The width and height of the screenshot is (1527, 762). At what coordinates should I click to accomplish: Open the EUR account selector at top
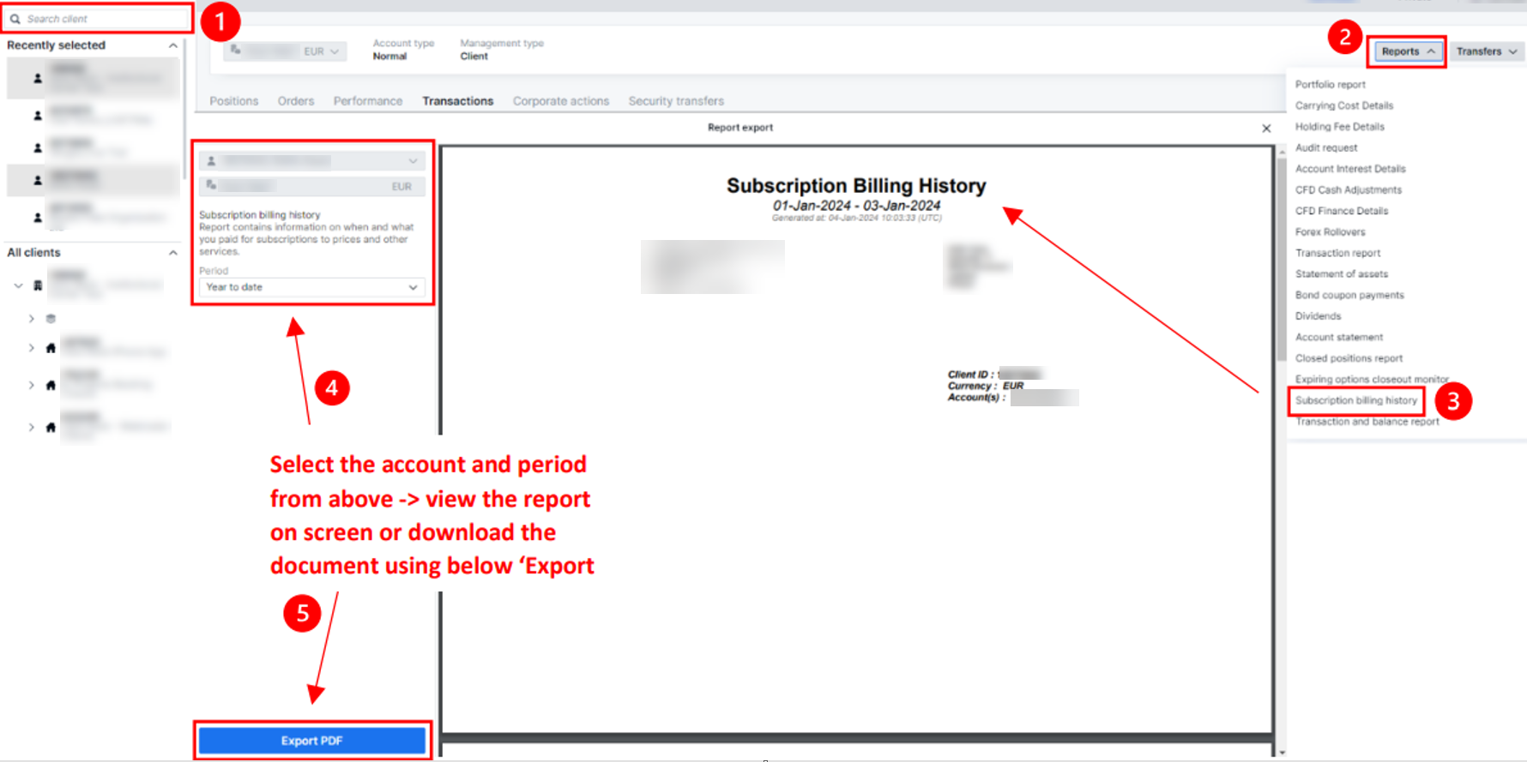click(x=321, y=51)
